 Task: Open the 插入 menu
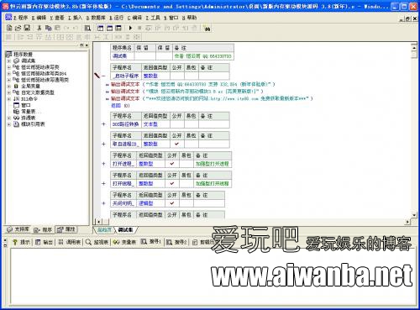(x=75, y=18)
